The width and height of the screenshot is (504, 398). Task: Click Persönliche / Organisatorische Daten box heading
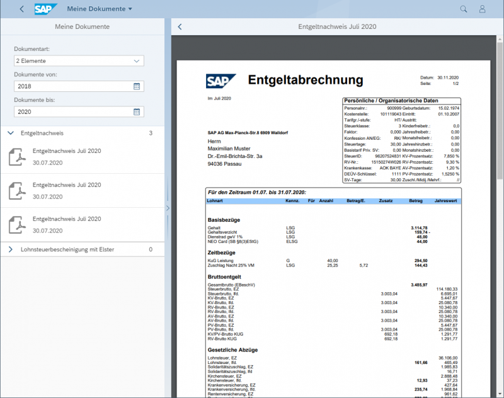click(391, 101)
